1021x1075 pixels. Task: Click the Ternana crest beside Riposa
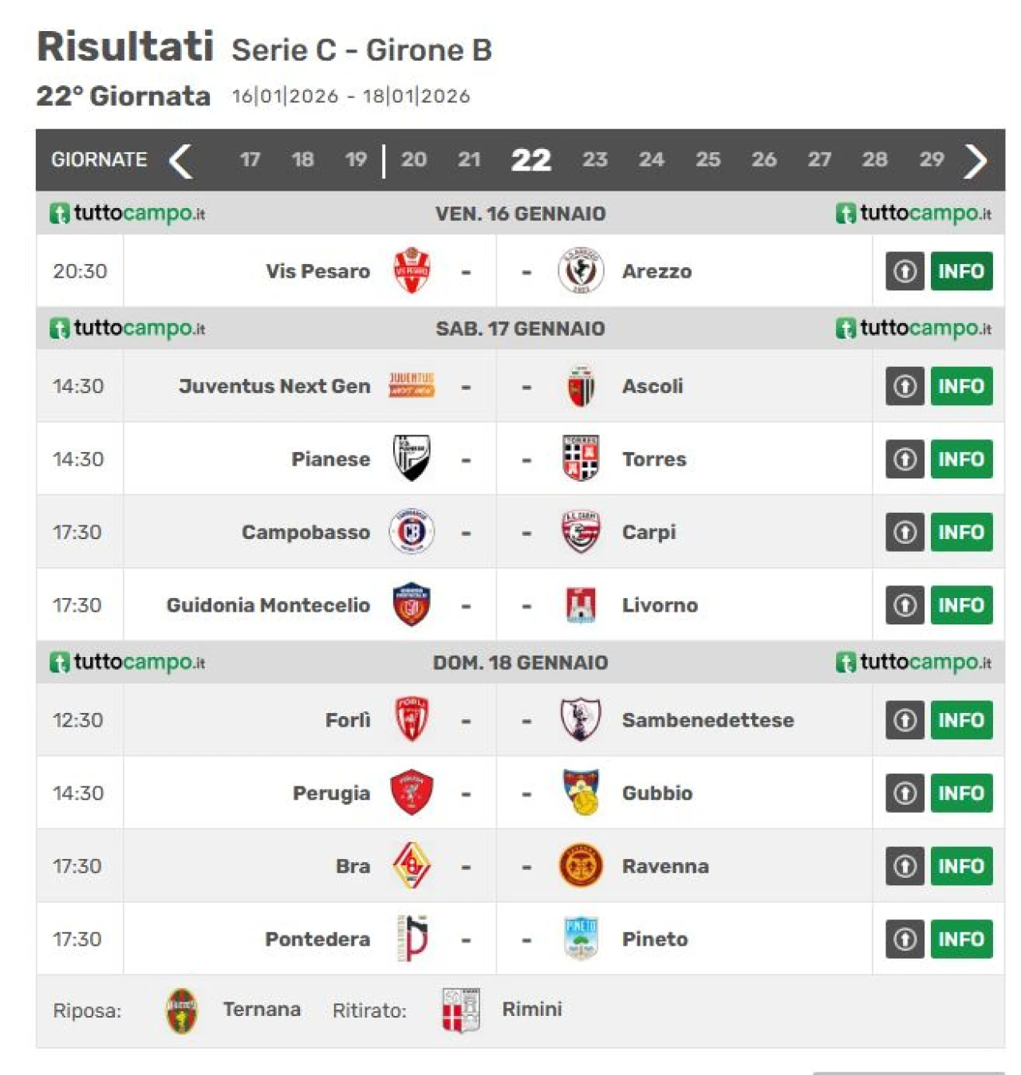pos(182,1010)
